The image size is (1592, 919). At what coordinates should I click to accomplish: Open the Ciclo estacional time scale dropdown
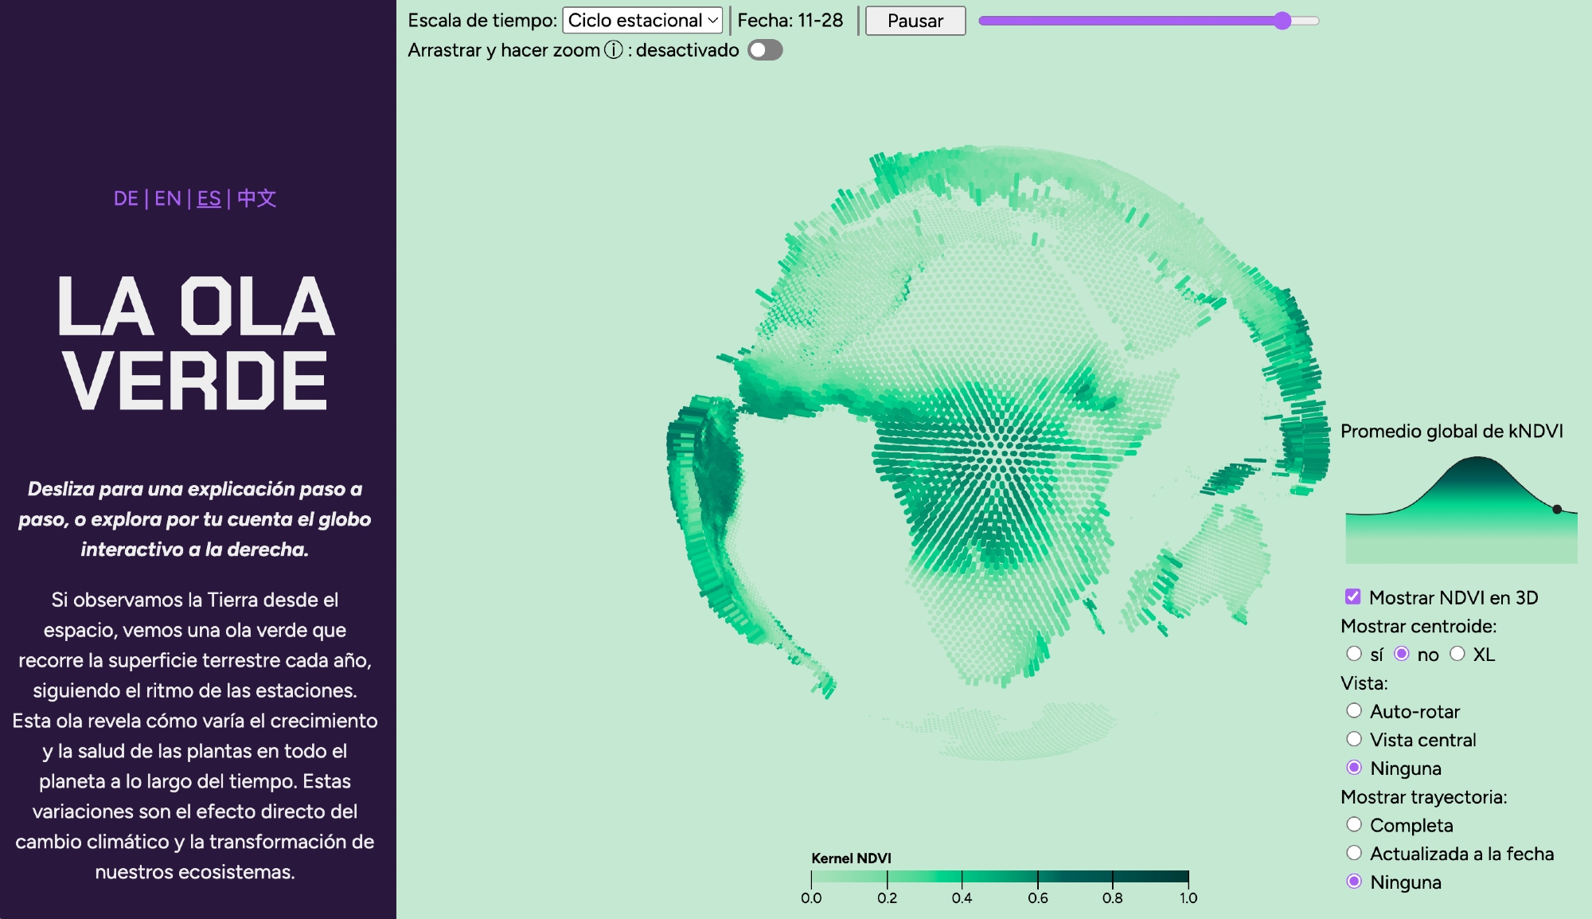(642, 21)
